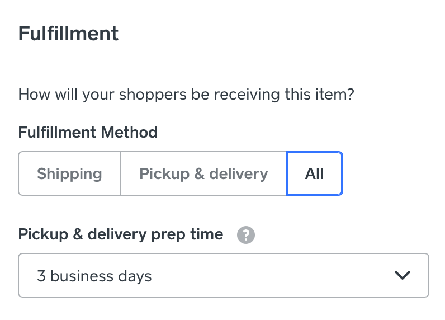Click the '3 business days' selected value
The image size is (445, 320).
(94, 276)
